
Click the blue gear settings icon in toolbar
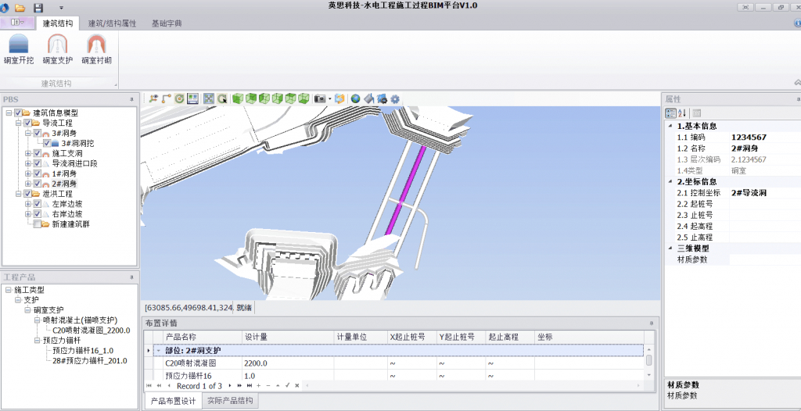(395, 99)
